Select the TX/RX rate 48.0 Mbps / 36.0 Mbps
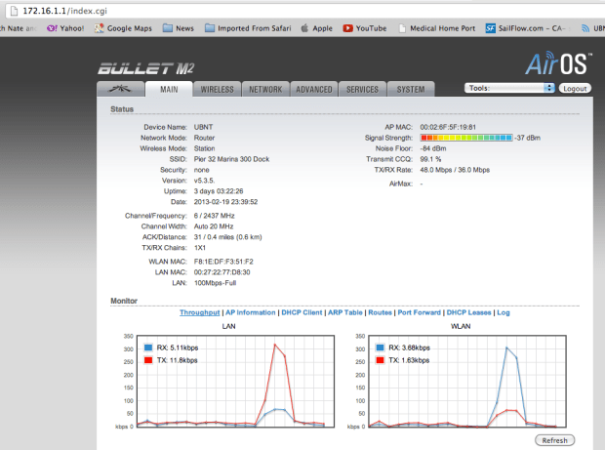605x450 pixels. tap(455, 170)
